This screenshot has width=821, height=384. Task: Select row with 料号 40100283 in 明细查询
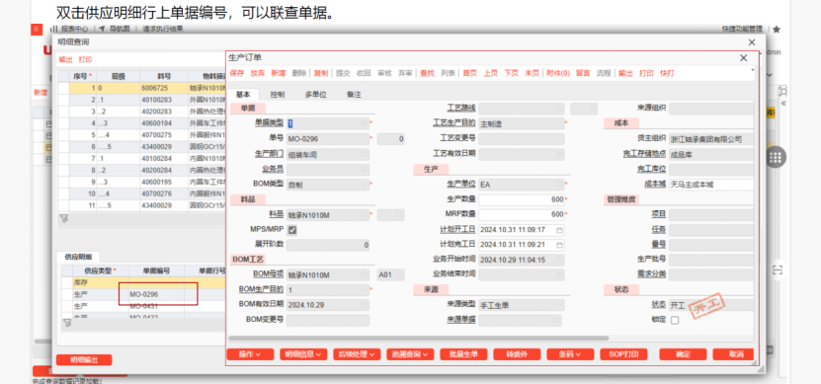coord(141,100)
